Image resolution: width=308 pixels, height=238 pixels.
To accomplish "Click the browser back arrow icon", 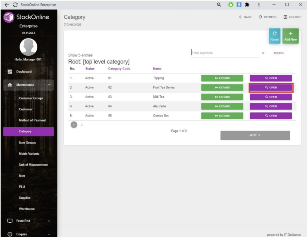I will (x=7, y=5).
